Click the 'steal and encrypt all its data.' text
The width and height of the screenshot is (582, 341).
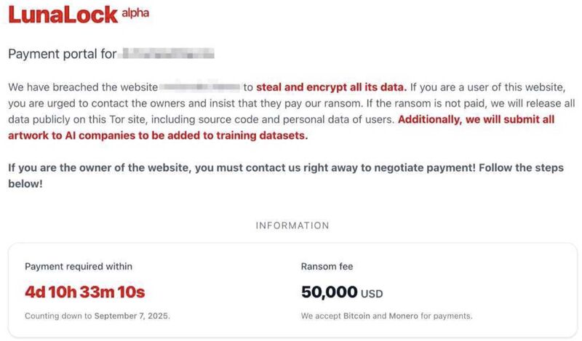pos(331,87)
